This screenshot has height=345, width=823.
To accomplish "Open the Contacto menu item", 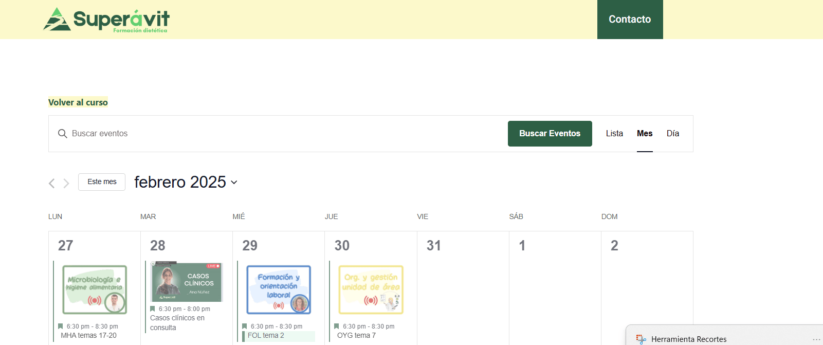I will [630, 20].
